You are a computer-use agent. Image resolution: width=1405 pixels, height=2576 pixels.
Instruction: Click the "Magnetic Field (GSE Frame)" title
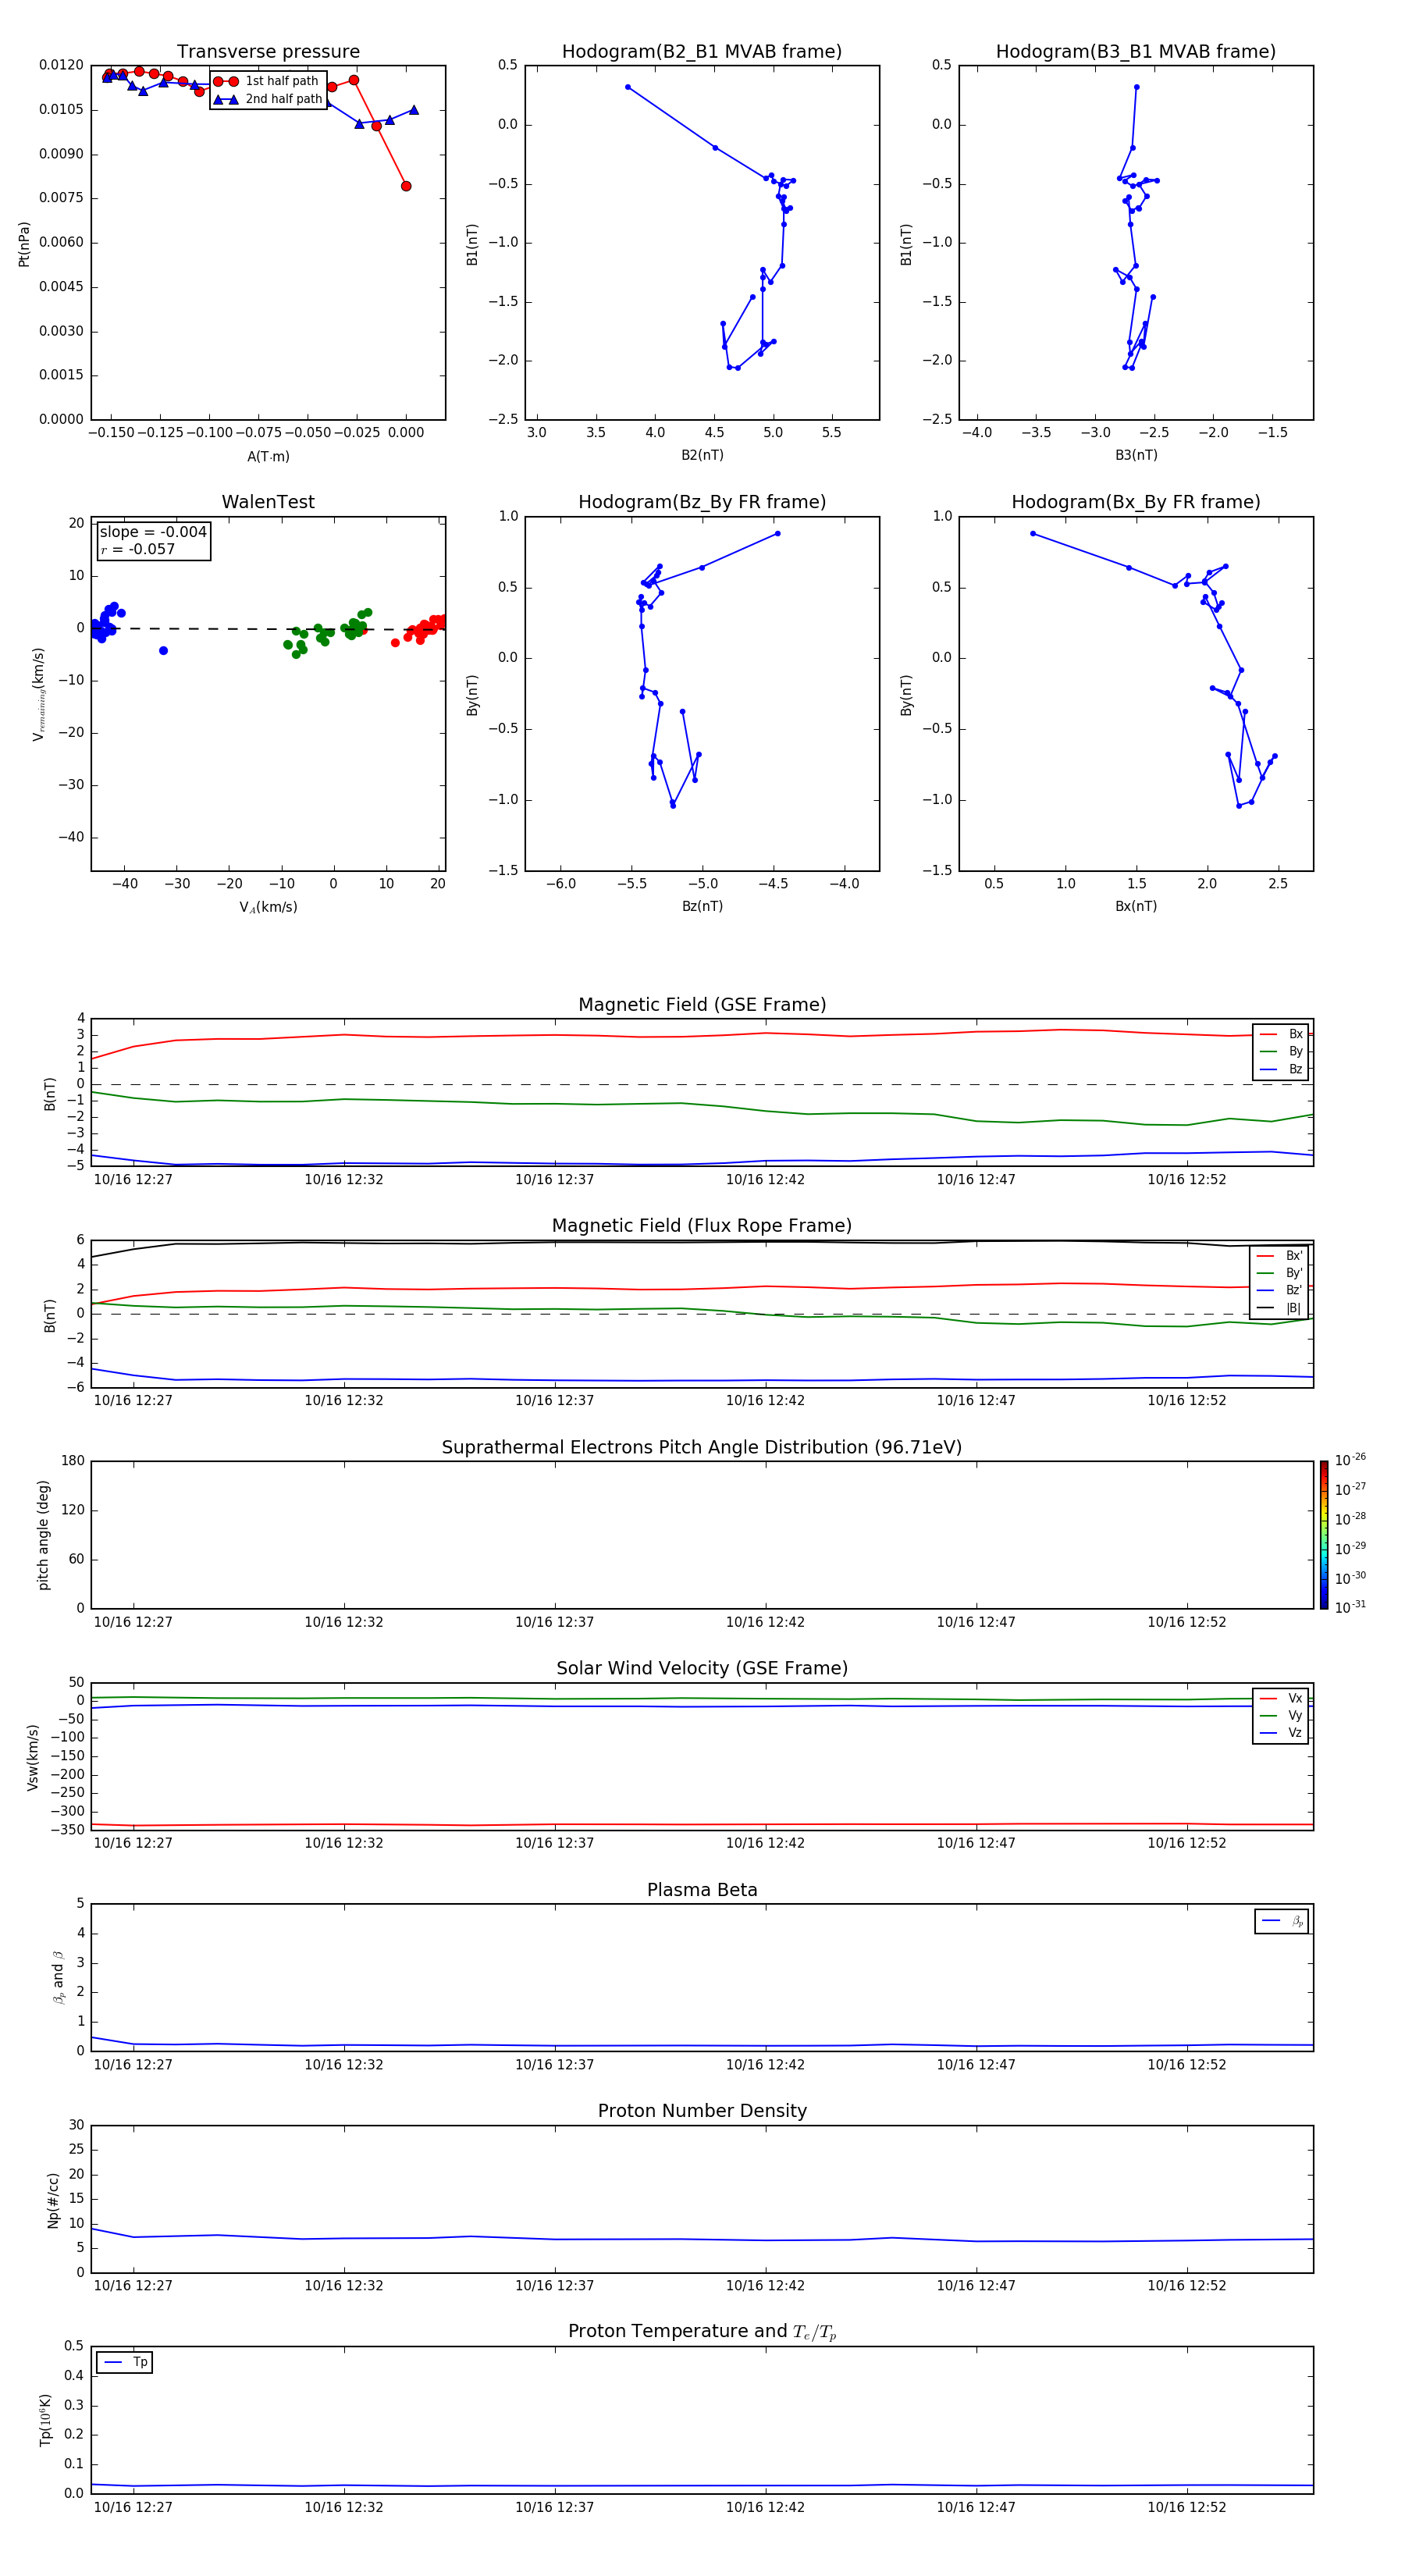click(x=702, y=1005)
